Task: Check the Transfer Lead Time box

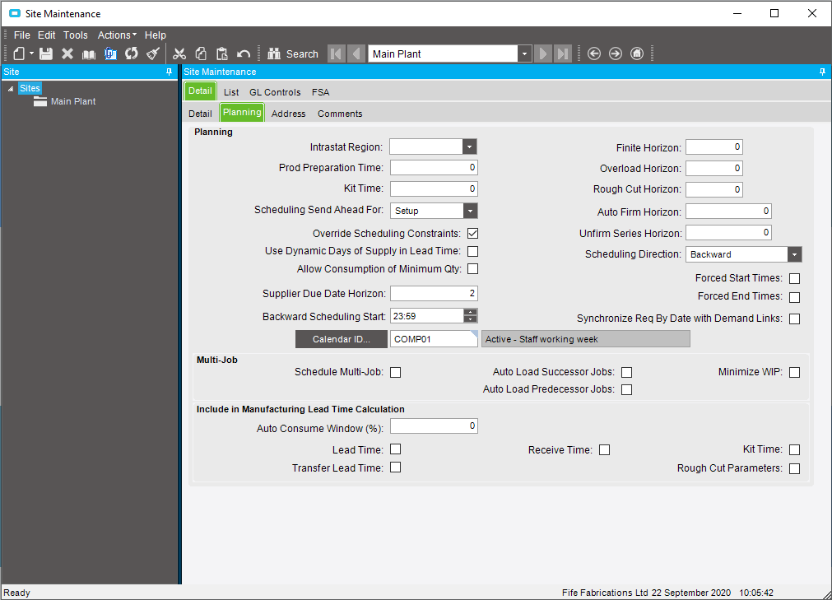Action: pos(395,467)
